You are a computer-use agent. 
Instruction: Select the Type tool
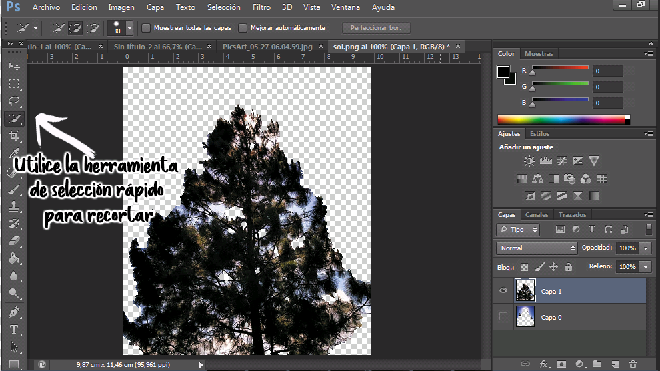click(x=14, y=330)
